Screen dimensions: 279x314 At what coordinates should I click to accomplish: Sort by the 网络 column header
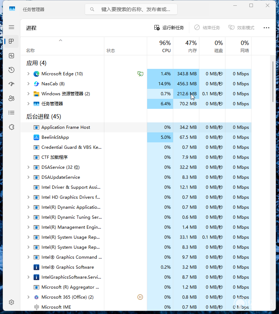pos(238,46)
